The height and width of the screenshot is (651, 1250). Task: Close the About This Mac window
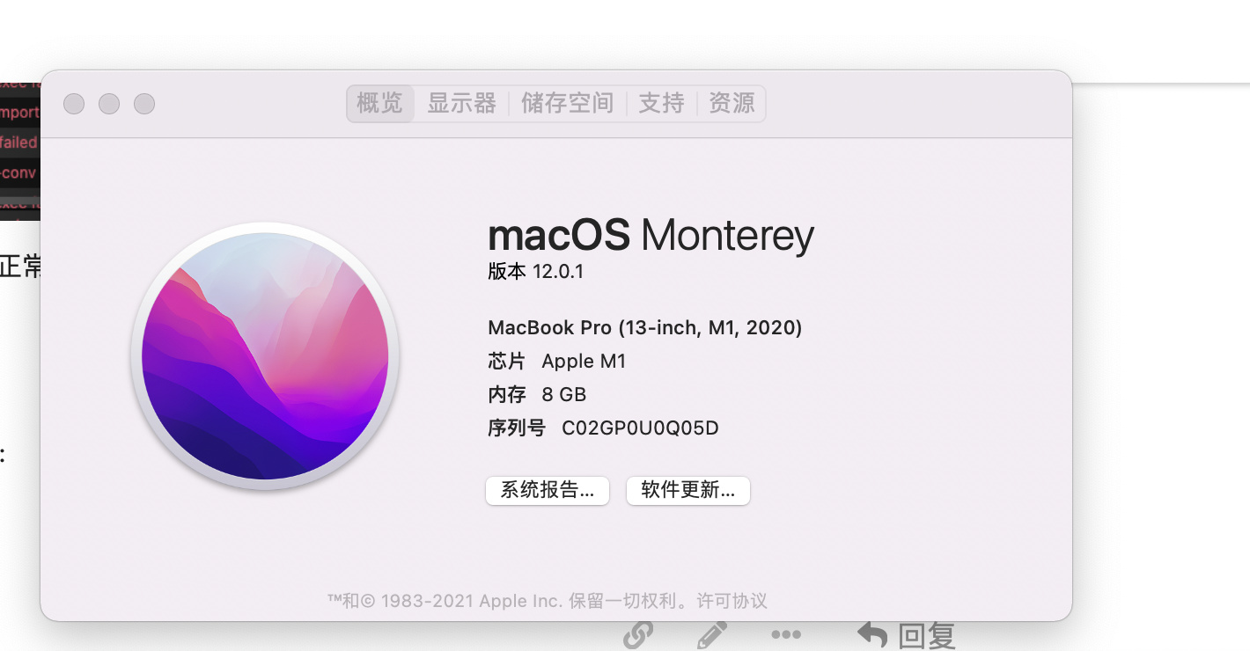[x=74, y=104]
